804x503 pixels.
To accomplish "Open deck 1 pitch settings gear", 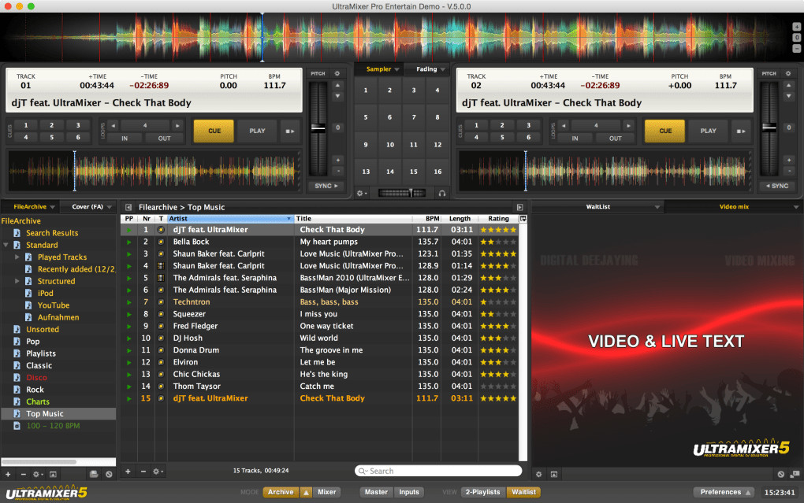I will [337, 73].
